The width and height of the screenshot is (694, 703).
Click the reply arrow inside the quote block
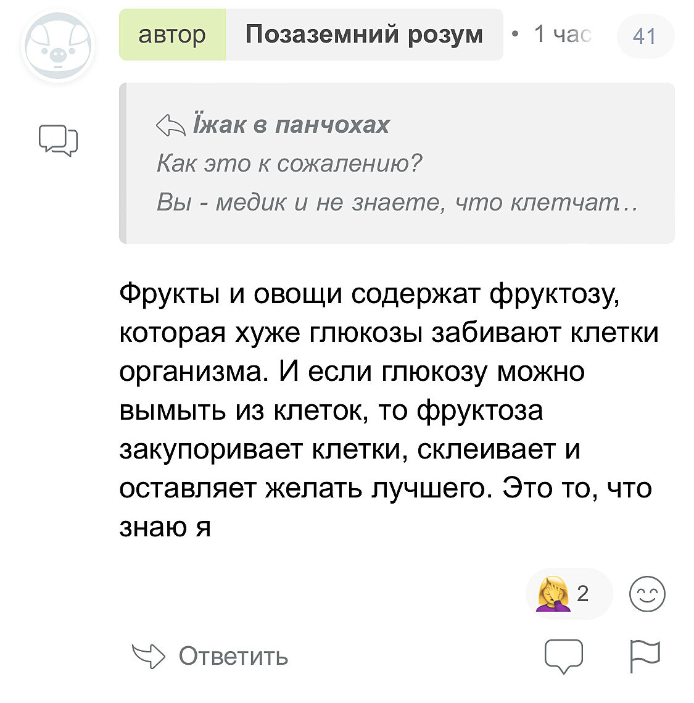171,125
